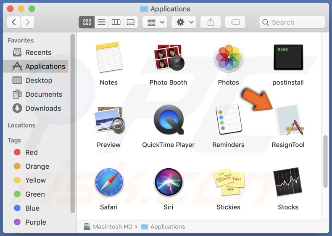Switch to gallery view
332x236 pixels.
(131, 22)
